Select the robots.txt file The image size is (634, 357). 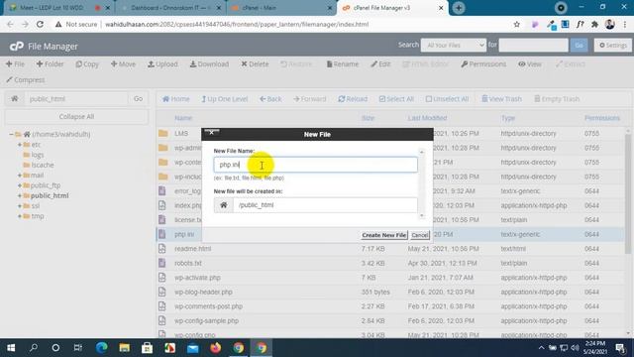point(188,263)
